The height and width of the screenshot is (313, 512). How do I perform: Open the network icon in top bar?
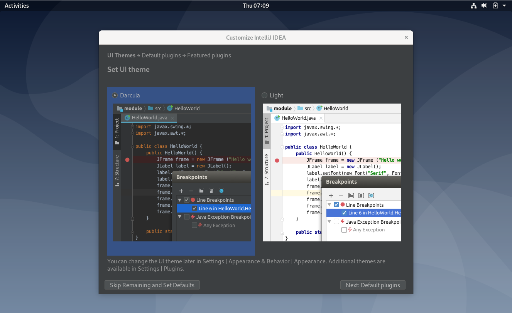point(473,5)
